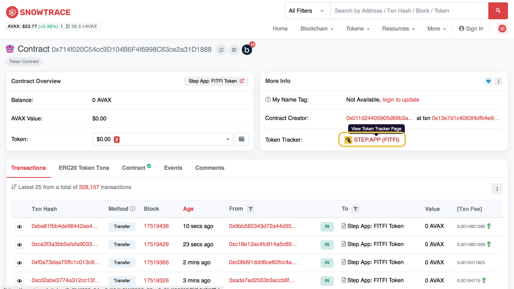The image size is (514, 289).
Task: Toggle the Age column date format
Action: point(188,209)
